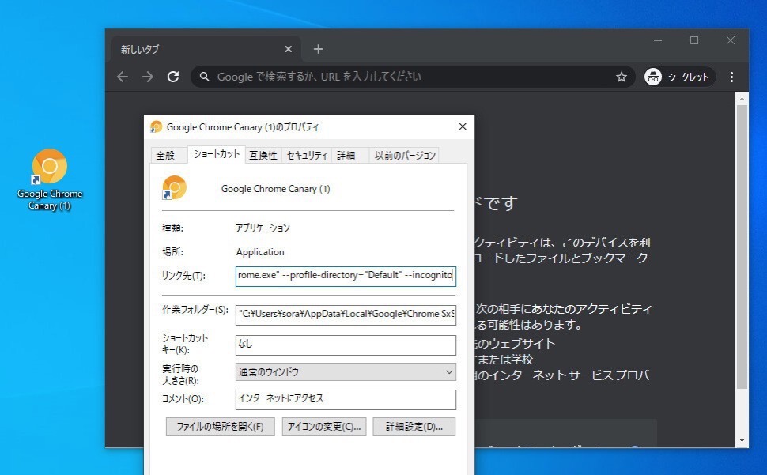Bookmark this page using the star icon
Viewport: 767px width, 475px height.
click(x=622, y=77)
